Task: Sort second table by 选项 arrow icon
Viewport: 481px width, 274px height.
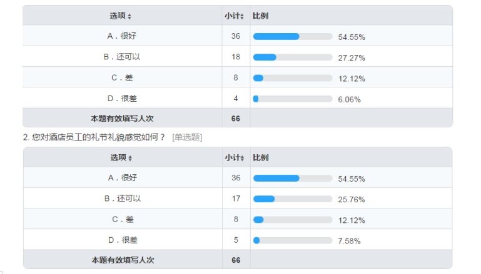Action: (130, 159)
